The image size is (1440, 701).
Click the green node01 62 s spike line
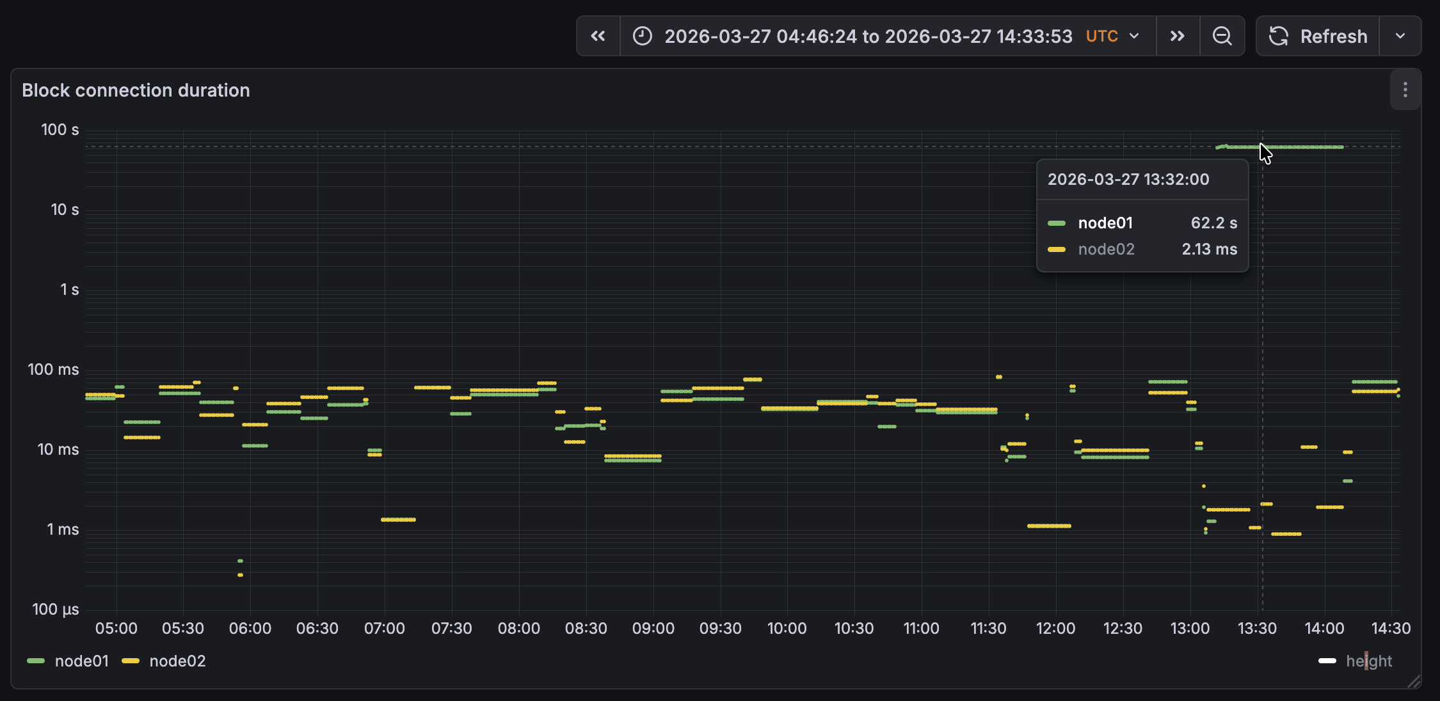coord(1306,147)
